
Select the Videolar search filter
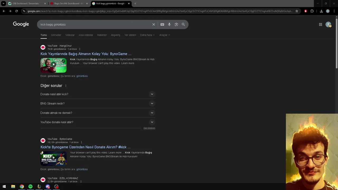70,35
